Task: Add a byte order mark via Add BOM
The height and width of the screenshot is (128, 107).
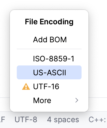Action: pyautogui.click(x=49, y=40)
